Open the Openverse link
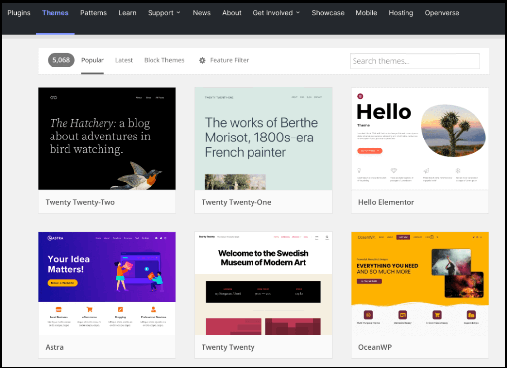The width and height of the screenshot is (507, 368). click(442, 13)
